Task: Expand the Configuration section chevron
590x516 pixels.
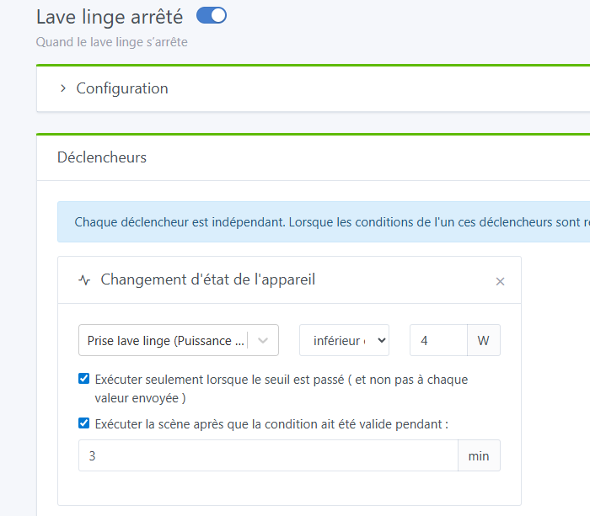Action: (62, 88)
